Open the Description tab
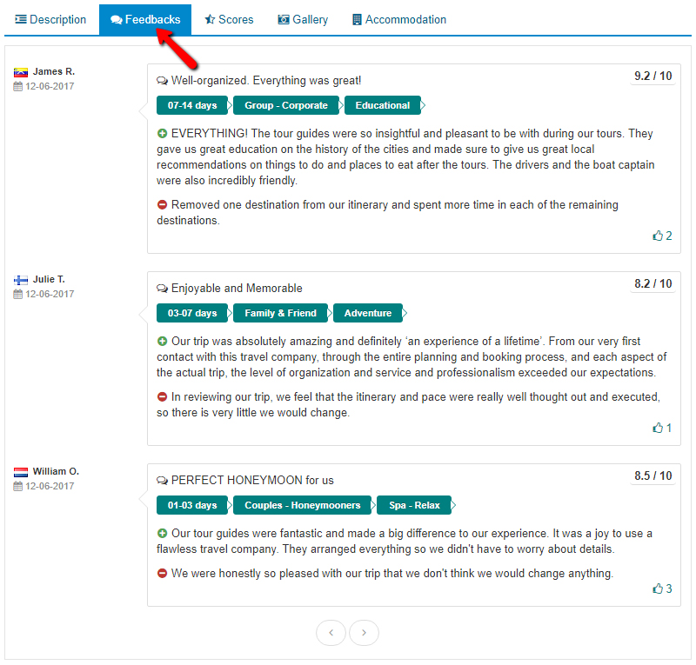 pos(51,19)
